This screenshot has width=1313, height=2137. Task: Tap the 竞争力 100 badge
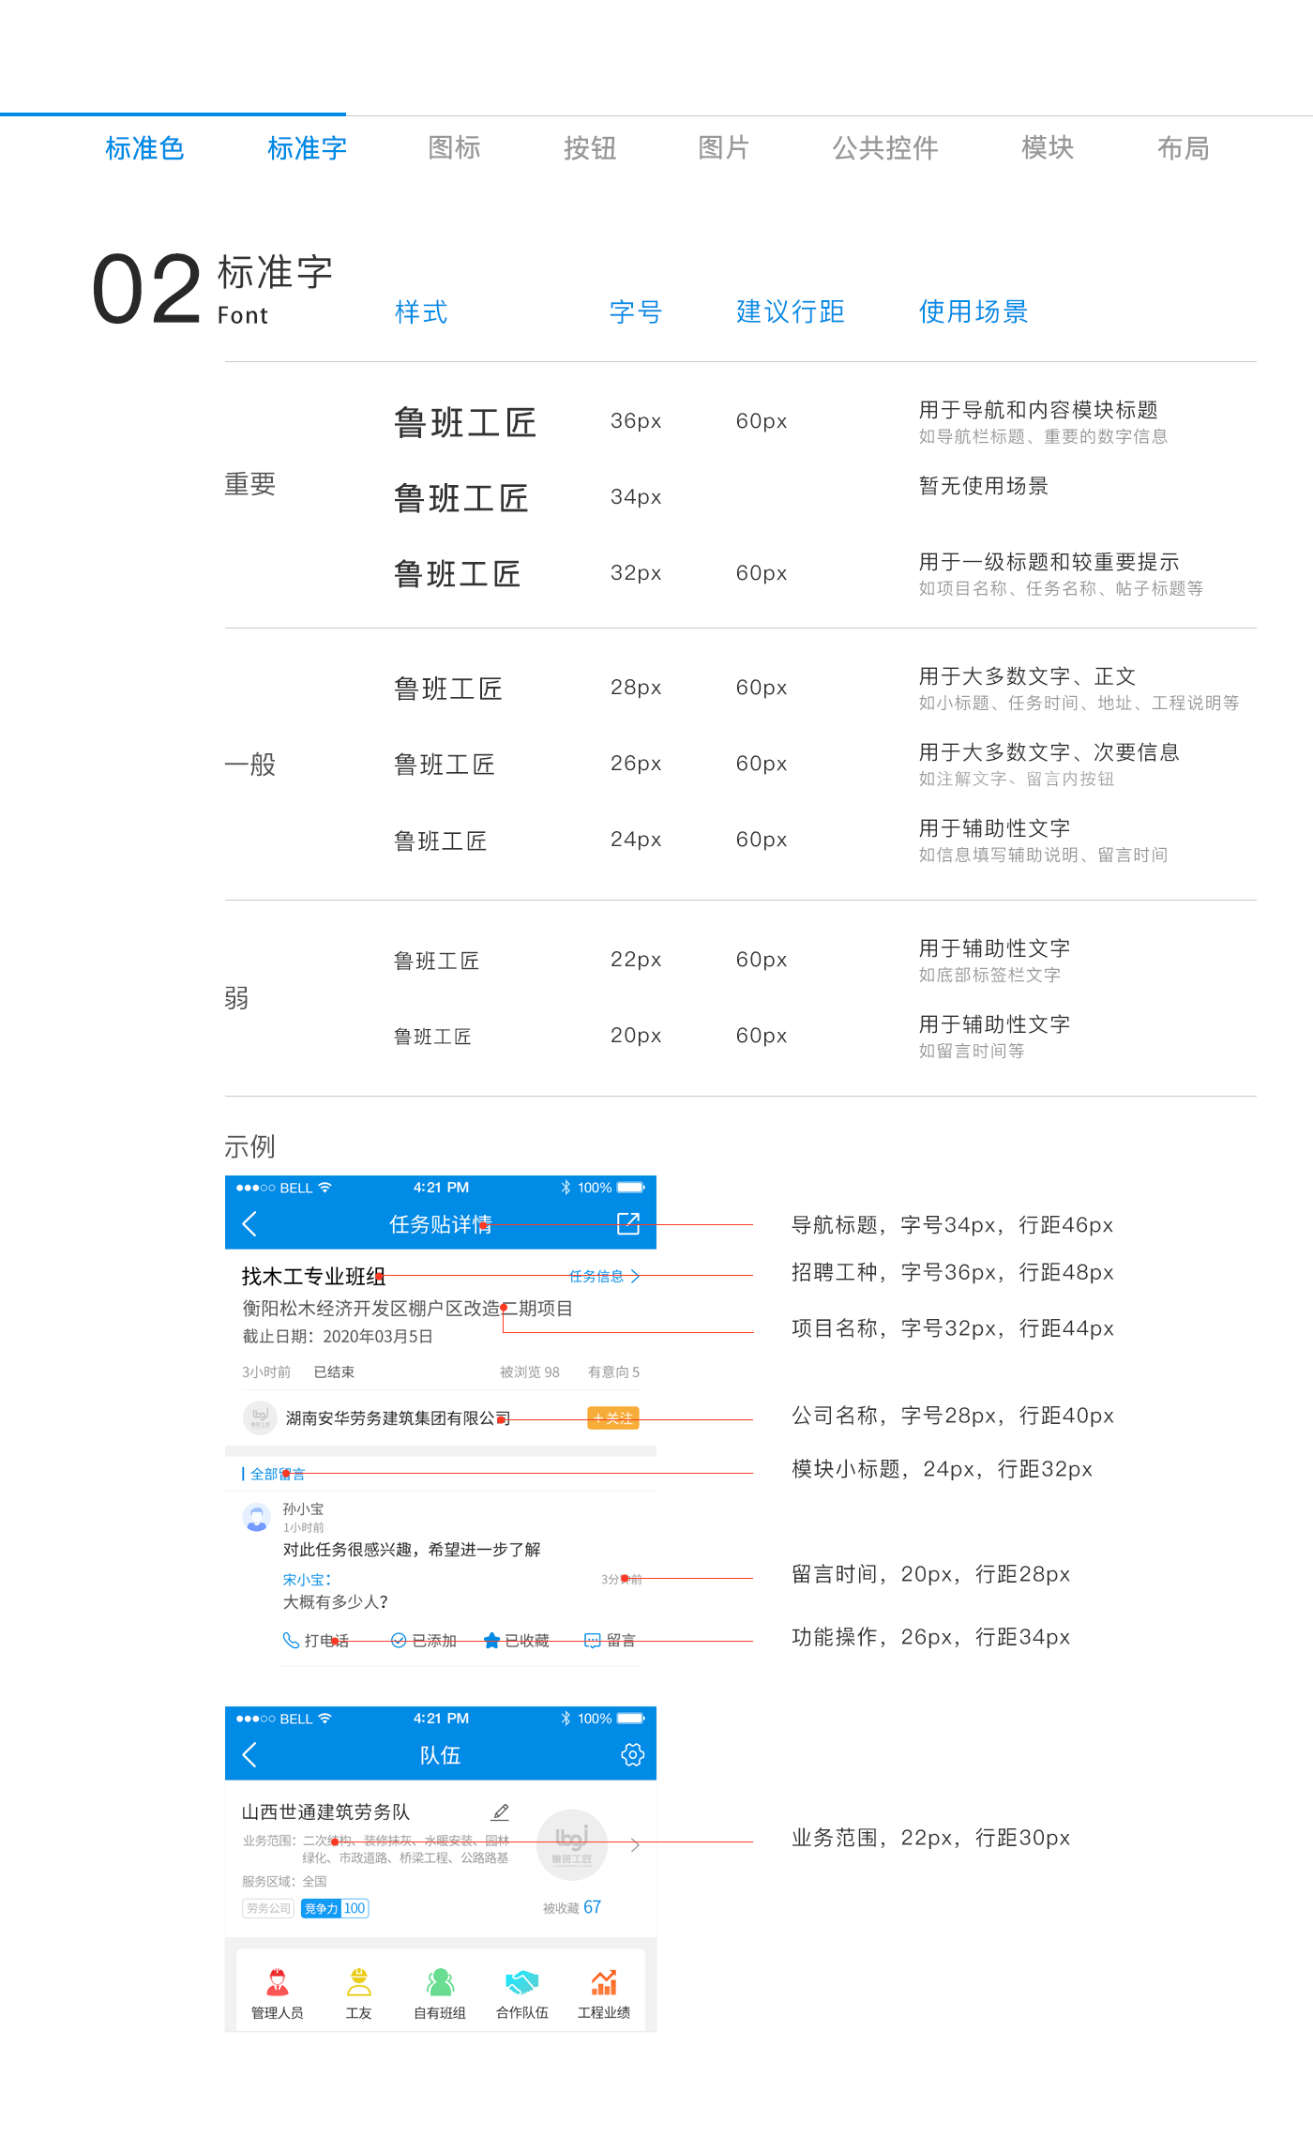tap(335, 1908)
